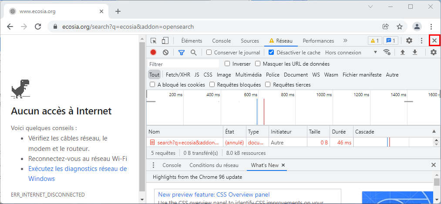Filter requests by CSS
The height and width of the screenshot is (204, 441).
[x=208, y=75]
